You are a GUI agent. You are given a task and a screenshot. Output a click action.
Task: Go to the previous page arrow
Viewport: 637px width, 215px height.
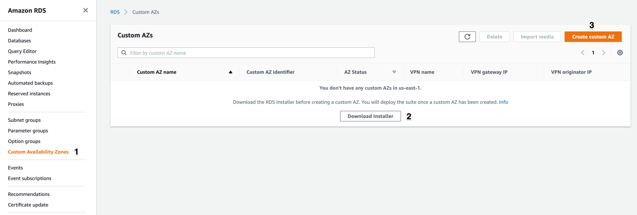582,53
